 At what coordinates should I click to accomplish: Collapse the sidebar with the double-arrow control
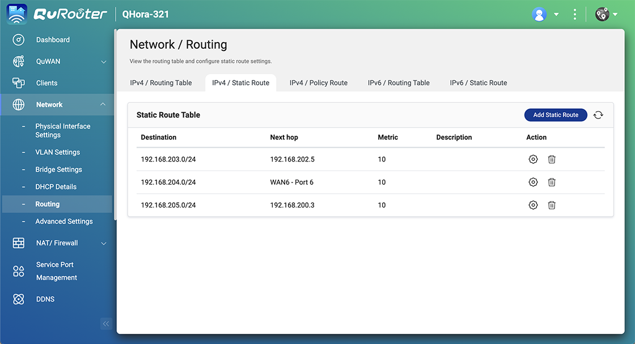(106, 324)
